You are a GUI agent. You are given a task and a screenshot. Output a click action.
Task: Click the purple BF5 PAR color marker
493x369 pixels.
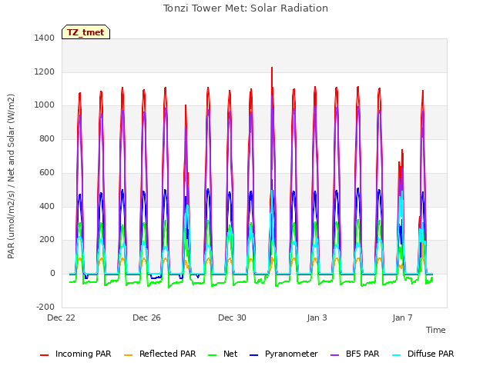[x=335, y=355]
